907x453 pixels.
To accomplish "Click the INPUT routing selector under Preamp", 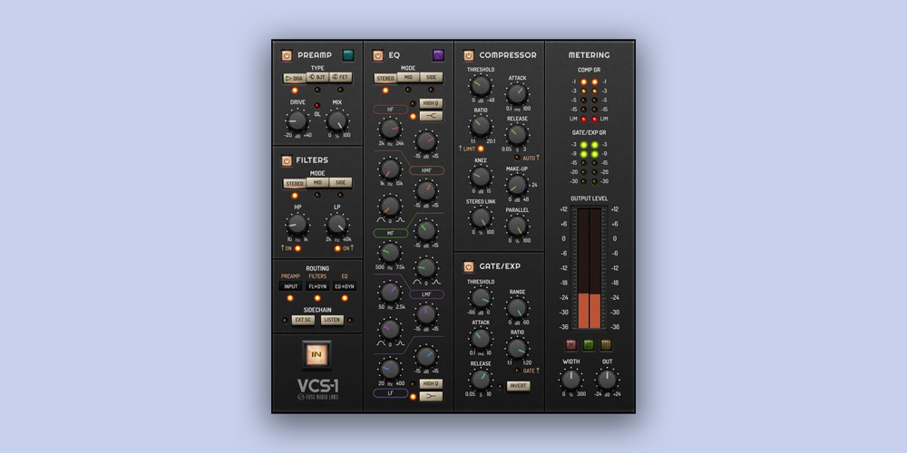I will [290, 286].
